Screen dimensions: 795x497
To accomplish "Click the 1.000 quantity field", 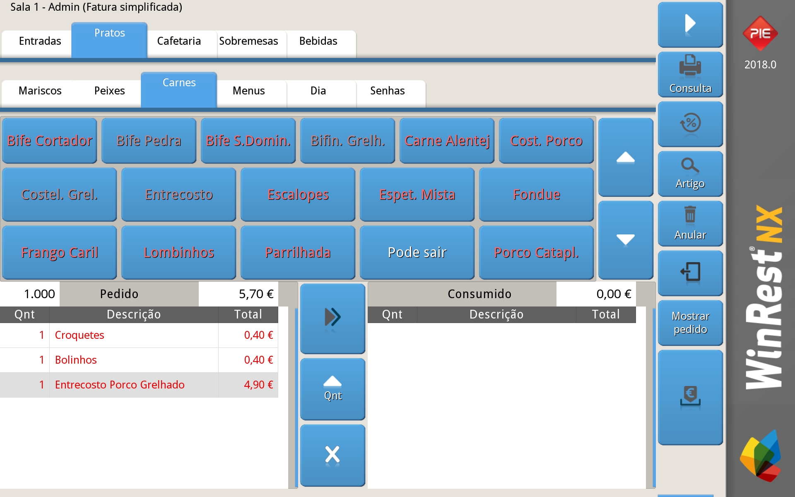I will (30, 294).
